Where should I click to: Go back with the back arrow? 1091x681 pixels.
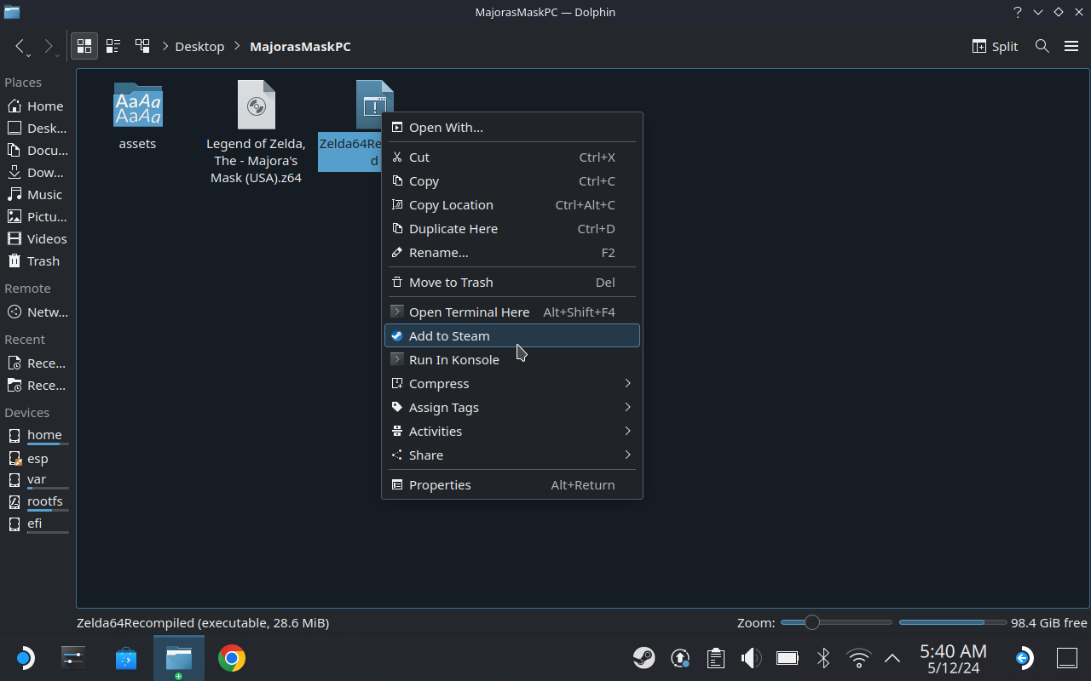pyautogui.click(x=20, y=47)
